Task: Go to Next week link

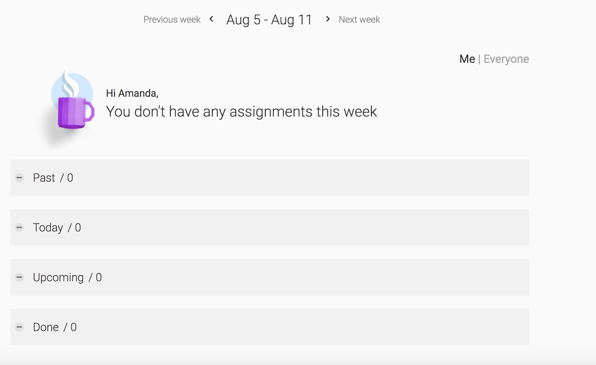Action: [x=359, y=20]
